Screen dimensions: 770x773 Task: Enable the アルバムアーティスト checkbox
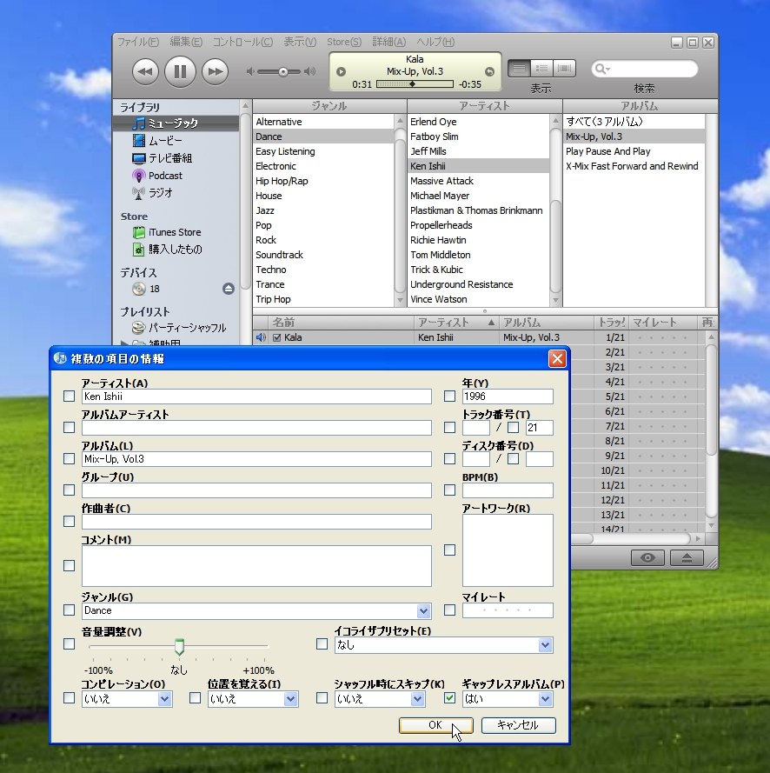point(69,428)
